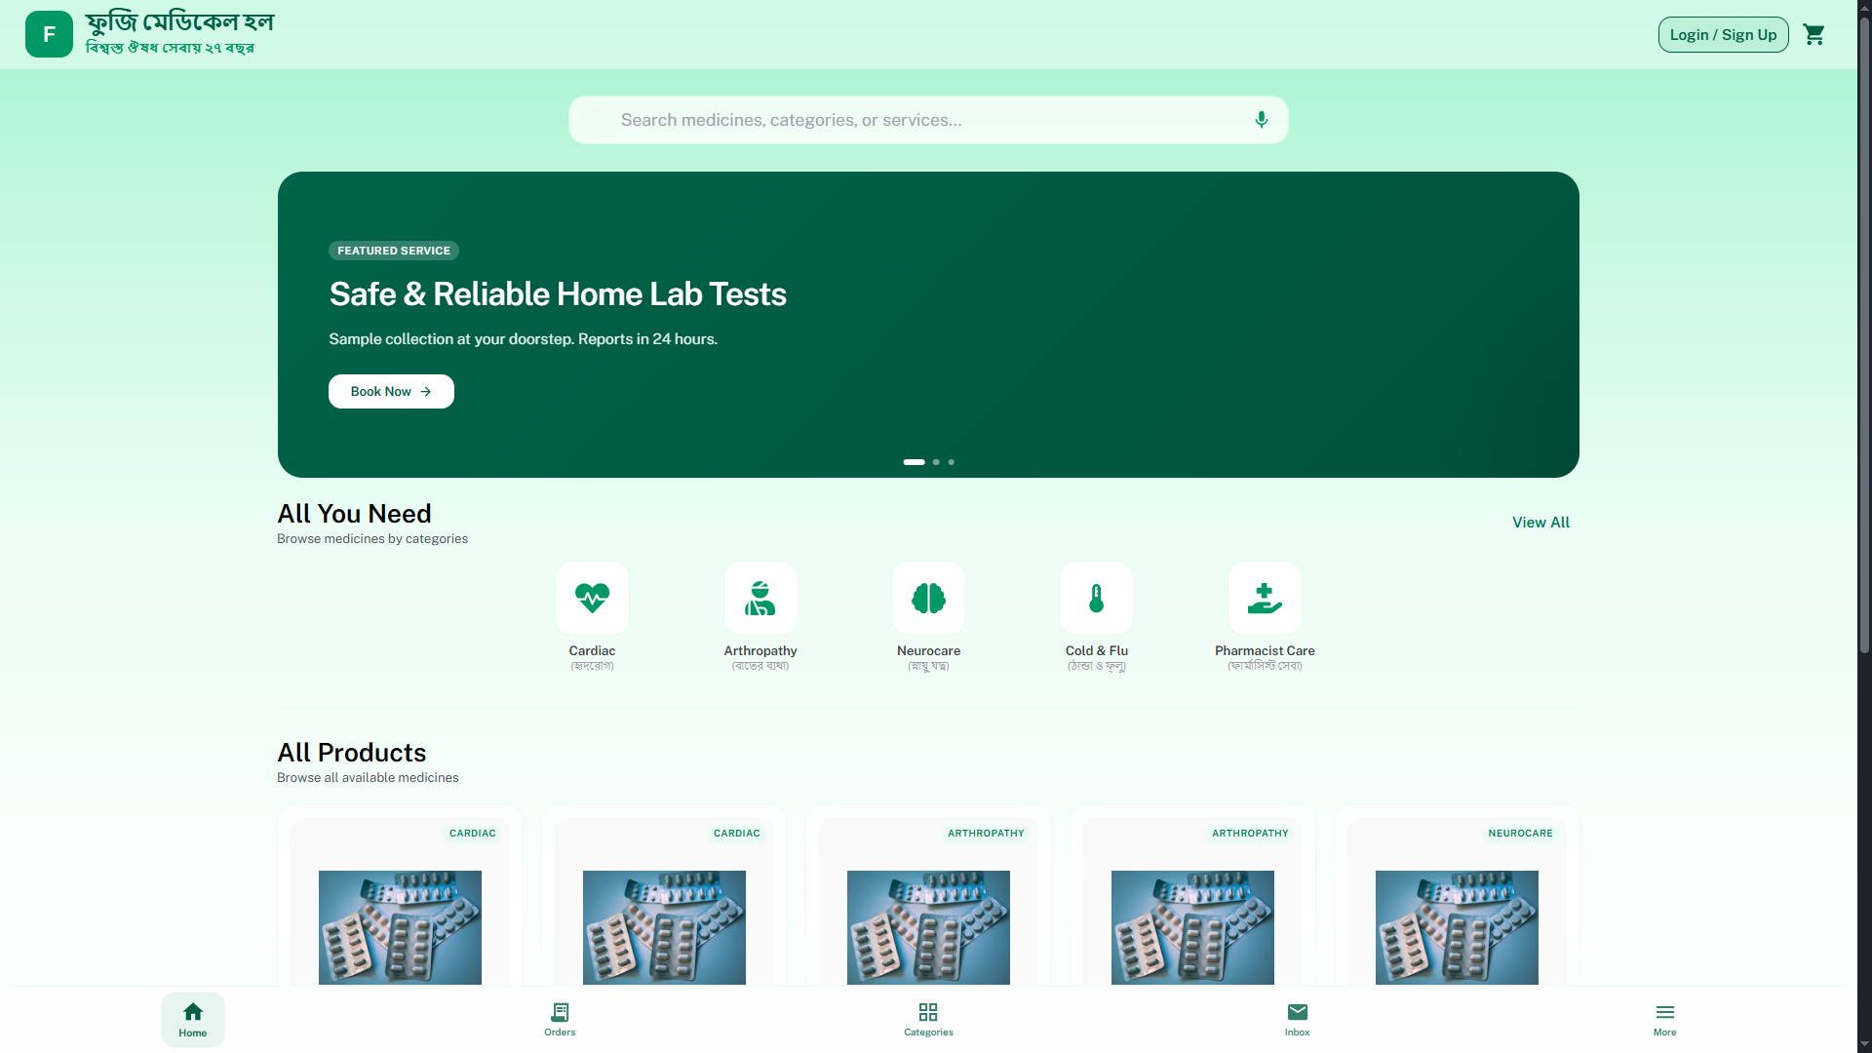1872x1053 pixels.
Task: Click the Cold & Flu label
Action: (x=1096, y=650)
